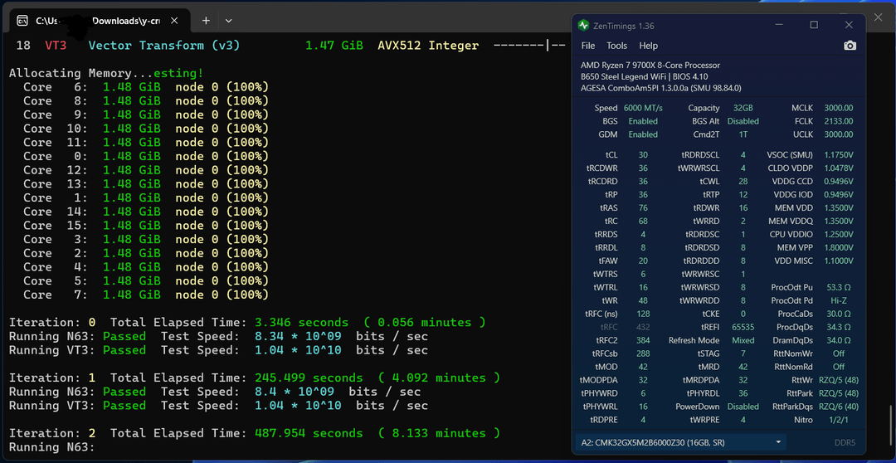Open the Tools menu in ZenTimings
This screenshot has height=463, width=896.
616,46
